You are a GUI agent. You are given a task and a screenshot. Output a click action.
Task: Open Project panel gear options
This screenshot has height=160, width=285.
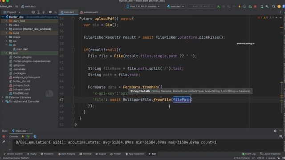[x=50, y=12]
